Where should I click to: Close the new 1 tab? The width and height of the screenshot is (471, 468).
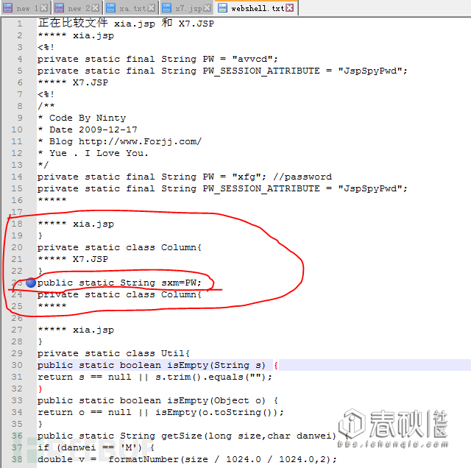tap(44, 8)
